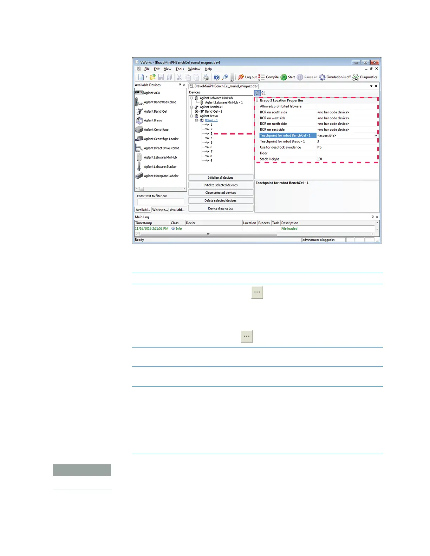Click the Available Devices horizontal scrollbar

coord(161,189)
